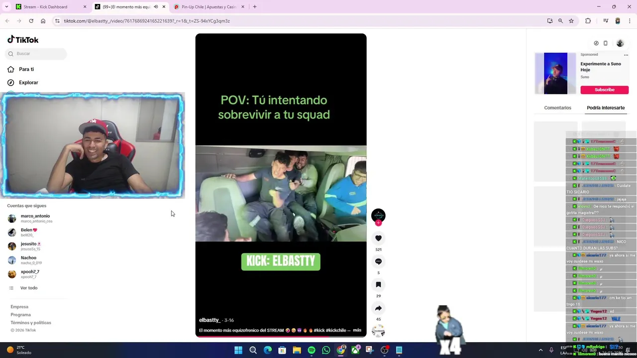This screenshot has height=358, width=637.
Task: Expand the caption with 'más'
Action: pos(357,330)
